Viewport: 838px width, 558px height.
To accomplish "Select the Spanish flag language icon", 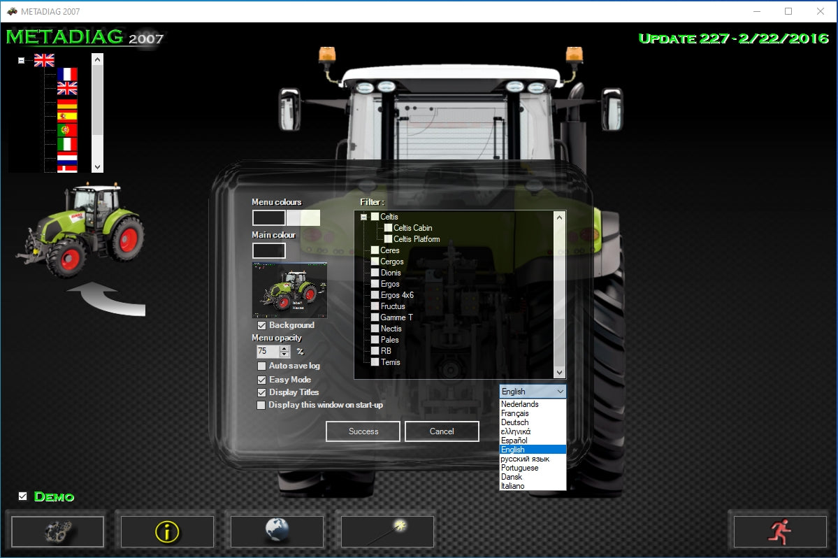I will 67,115.
